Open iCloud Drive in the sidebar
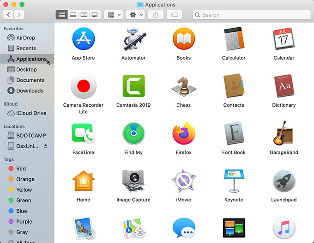The width and height of the screenshot is (314, 243). click(x=27, y=113)
